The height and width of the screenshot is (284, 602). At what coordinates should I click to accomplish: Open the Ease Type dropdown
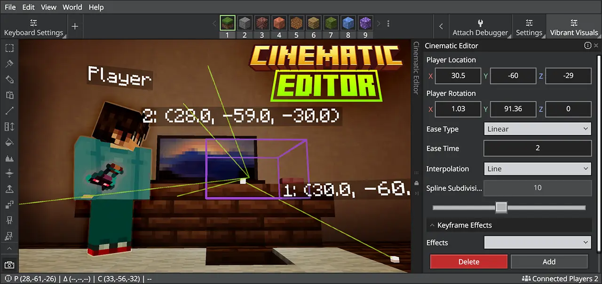[537, 129]
